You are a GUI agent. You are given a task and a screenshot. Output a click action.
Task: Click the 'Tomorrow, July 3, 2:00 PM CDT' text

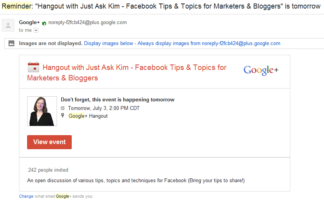pyautogui.click(x=104, y=108)
